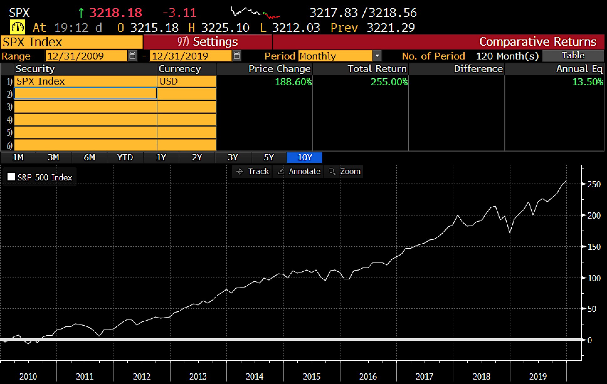Click the yellow delayed-quote clock icon
The width and height of the screenshot is (607, 384).
point(18,28)
